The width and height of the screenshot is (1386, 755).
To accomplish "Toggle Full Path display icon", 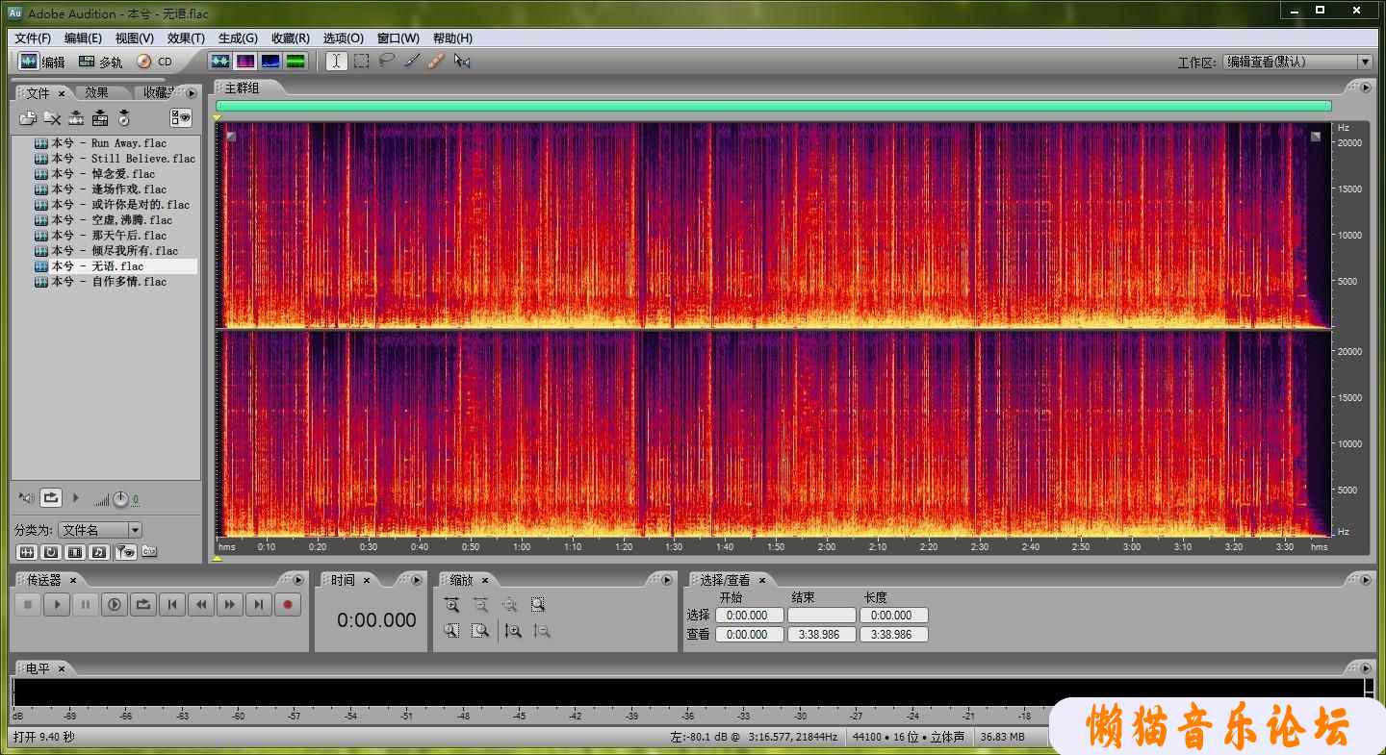I will point(149,552).
